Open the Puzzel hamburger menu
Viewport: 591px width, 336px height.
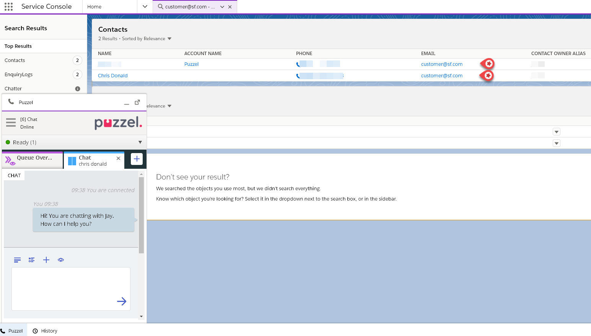[x=11, y=122]
